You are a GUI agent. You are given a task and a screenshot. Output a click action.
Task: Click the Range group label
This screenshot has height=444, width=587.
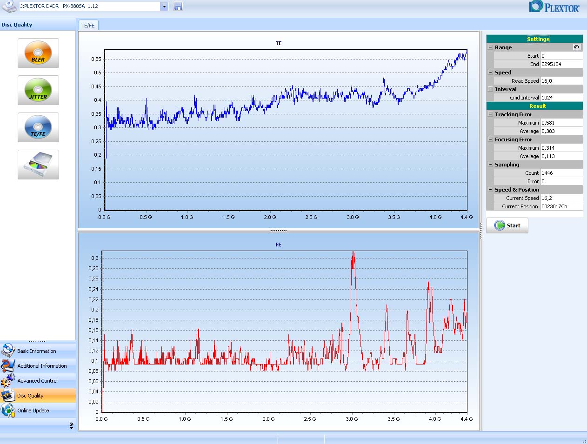coord(503,47)
